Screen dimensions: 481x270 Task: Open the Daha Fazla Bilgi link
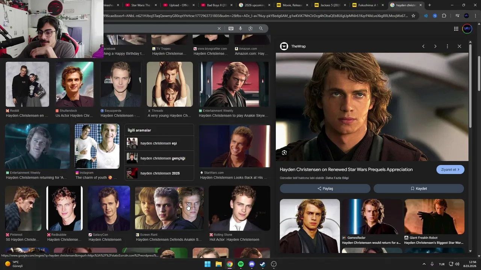pos(337,178)
